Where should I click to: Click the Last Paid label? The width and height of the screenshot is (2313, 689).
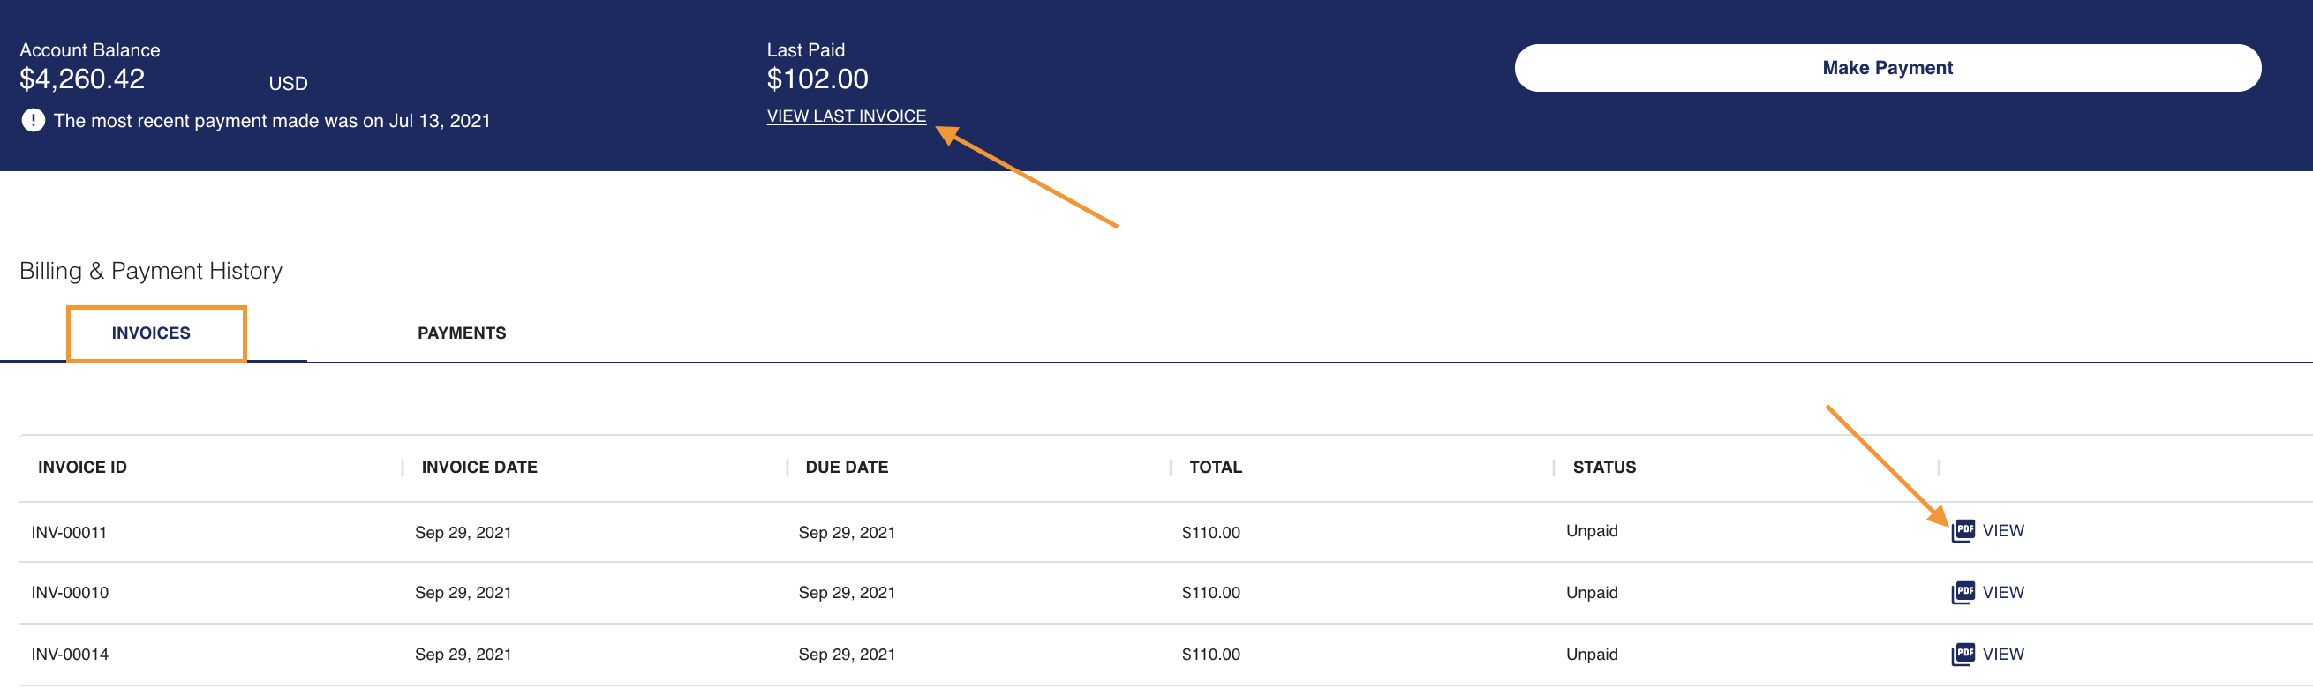coord(805,50)
